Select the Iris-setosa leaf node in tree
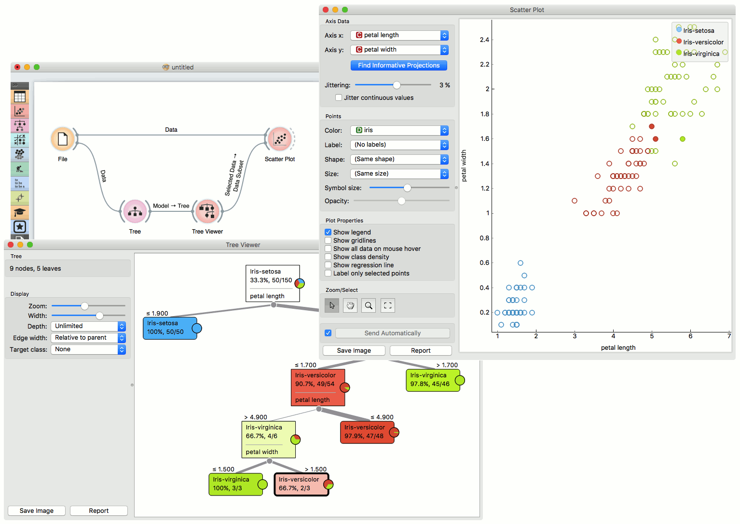 [170, 328]
